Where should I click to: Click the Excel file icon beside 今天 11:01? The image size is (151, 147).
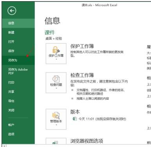point(75,119)
